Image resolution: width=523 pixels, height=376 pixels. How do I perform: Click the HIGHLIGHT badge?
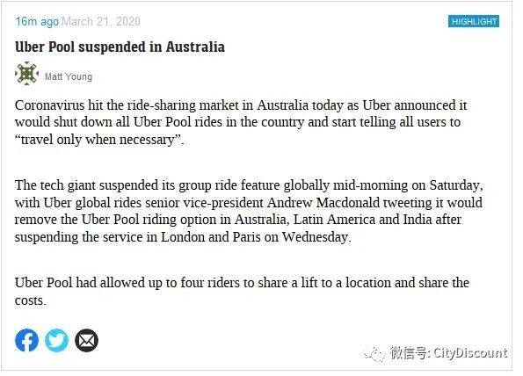(x=473, y=21)
